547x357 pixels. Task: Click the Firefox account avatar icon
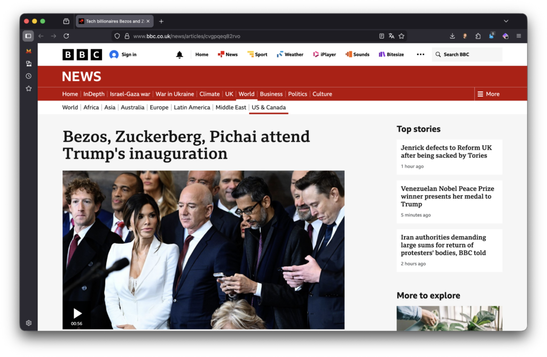[x=465, y=36]
